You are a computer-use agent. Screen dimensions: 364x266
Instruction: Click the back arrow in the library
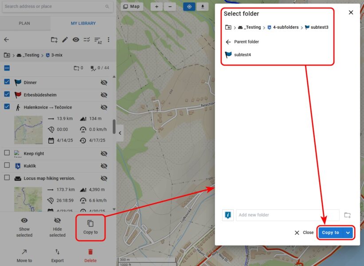point(7,40)
